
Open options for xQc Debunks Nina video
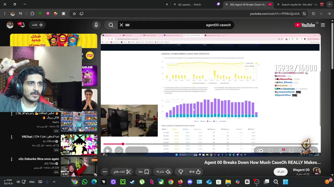click(x=11, y=159)
